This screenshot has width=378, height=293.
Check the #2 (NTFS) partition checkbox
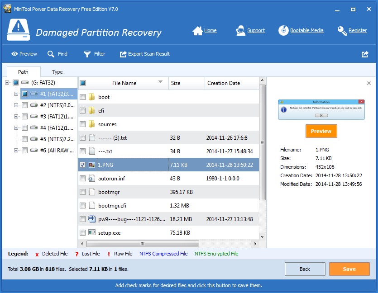coord(24,105)
